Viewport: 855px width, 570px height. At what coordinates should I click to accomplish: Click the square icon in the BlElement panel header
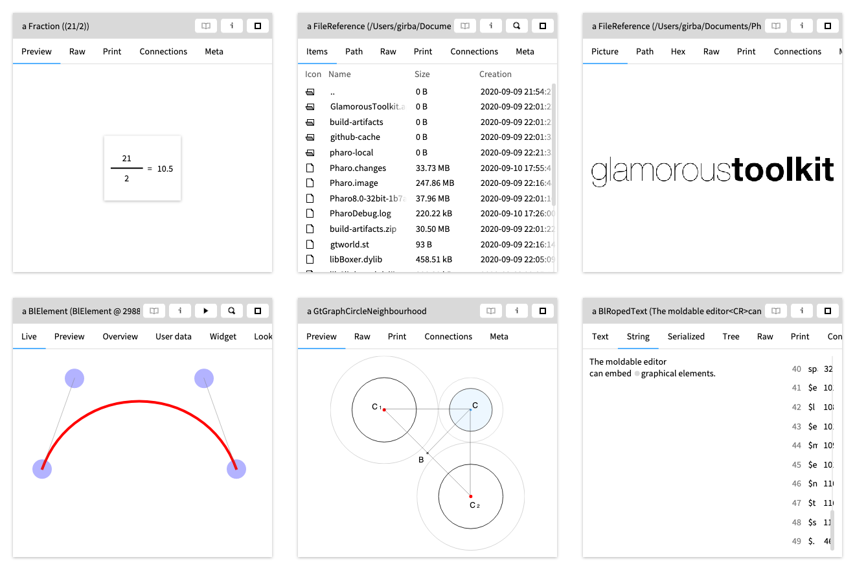[258, 311]
